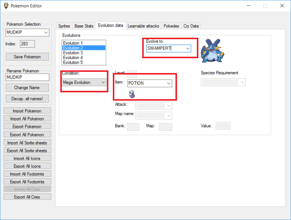The image size is (291, 220).
Task: Click Export All Cries button
Action: click(27, 197)
